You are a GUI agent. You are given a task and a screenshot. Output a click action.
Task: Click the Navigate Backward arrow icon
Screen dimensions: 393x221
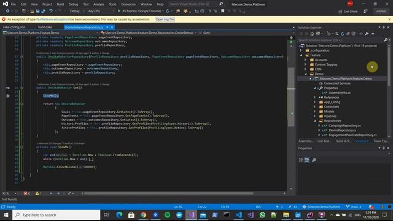click(8, 11)
